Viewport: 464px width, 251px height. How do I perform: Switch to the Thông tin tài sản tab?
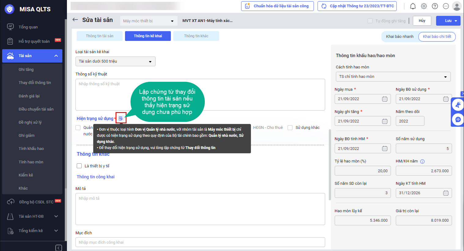99,36
